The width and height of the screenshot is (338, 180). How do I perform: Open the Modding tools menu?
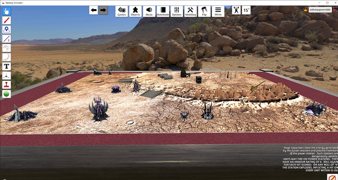[x=191, y=11]
